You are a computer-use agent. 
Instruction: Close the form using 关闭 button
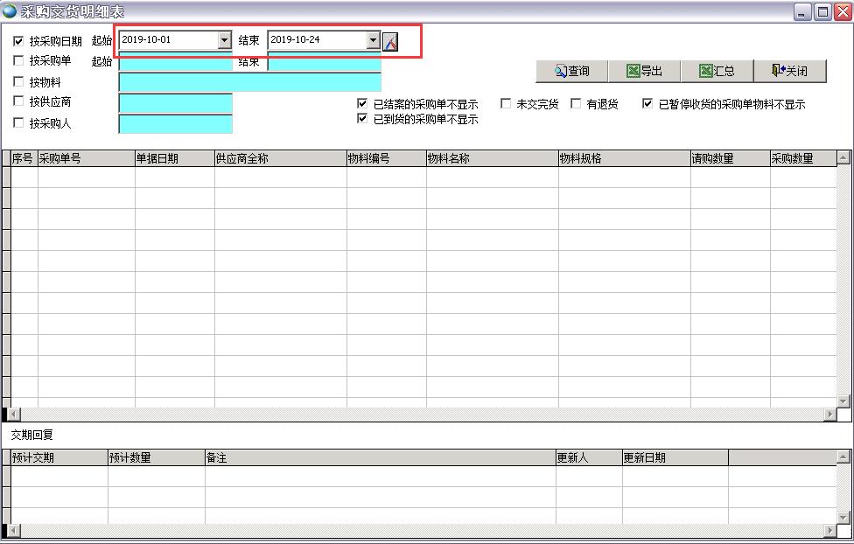pos(790,71)
